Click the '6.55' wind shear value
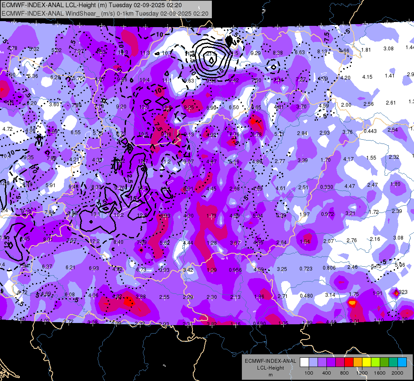414x381 pixels. pos(76,132)
